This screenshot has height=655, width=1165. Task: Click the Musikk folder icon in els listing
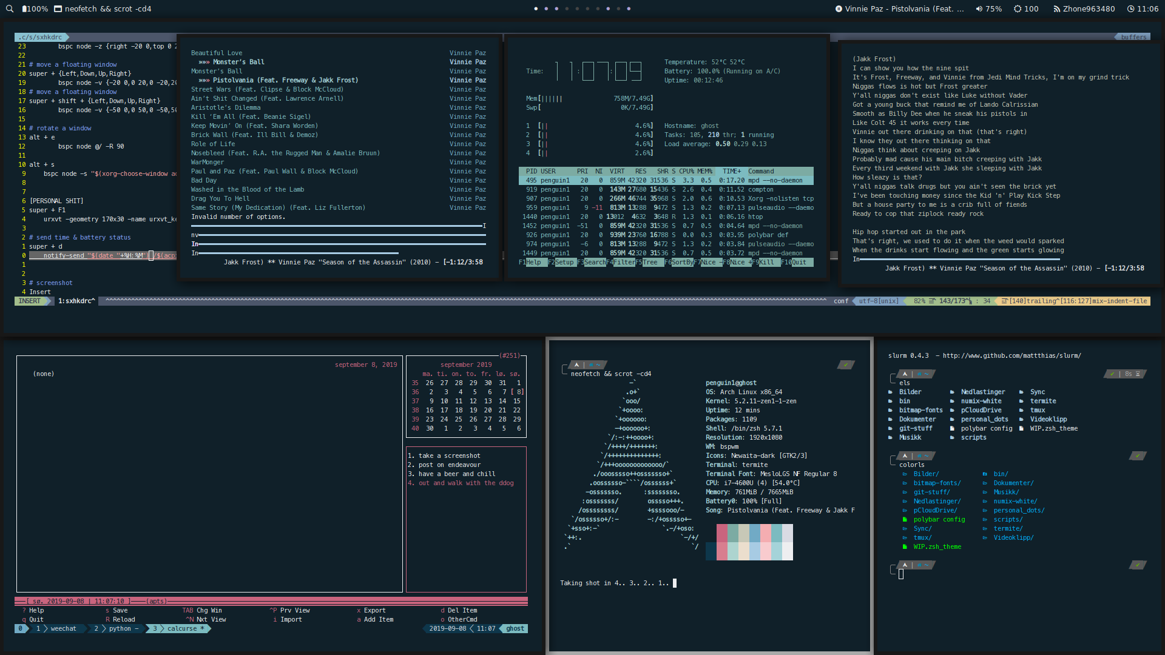(x=890, y=438)
